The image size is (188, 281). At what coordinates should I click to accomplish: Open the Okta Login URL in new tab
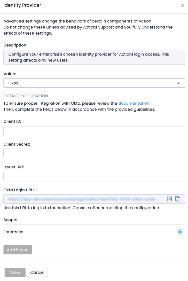[x=169, y=199]
